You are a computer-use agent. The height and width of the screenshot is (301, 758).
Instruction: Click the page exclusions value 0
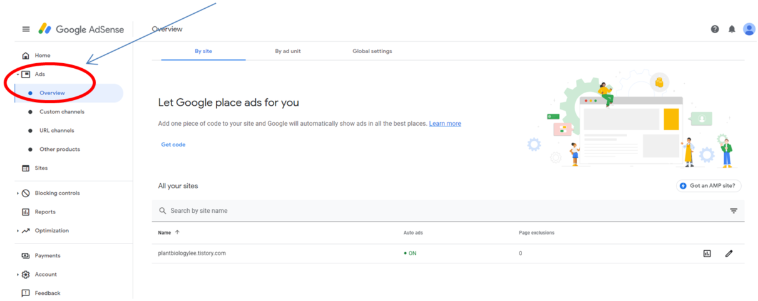point(521,253)
